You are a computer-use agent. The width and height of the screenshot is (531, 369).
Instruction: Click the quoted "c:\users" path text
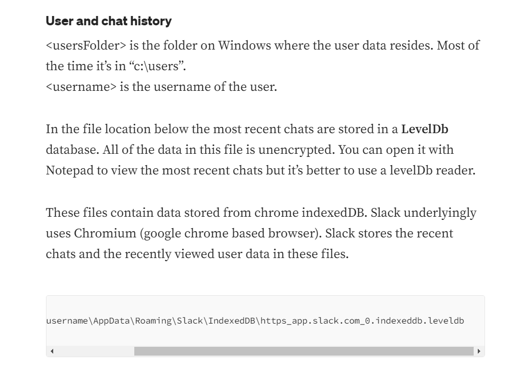[x=157, y=66]
